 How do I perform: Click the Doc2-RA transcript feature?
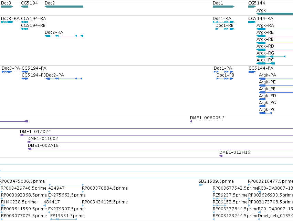coord(64,36)
